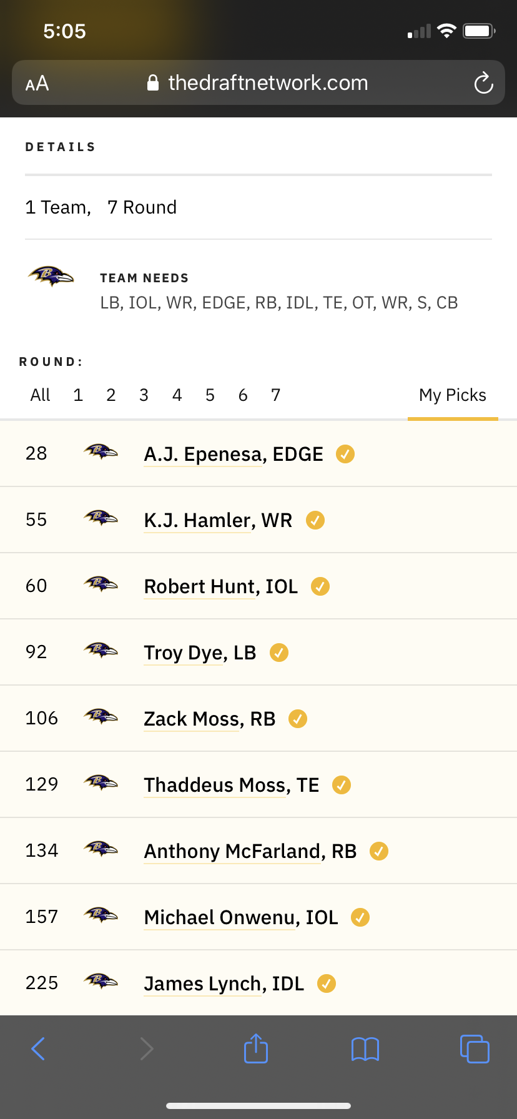Screen dimensions: 517x1119
Task: Show round 3 picks
Action: point(144,395)
